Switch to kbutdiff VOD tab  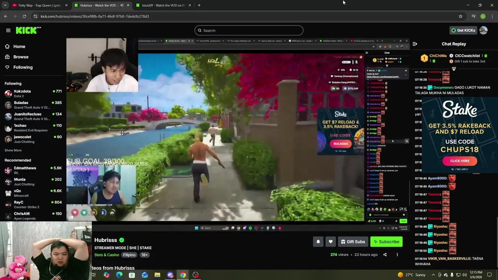tap(163, 5)
